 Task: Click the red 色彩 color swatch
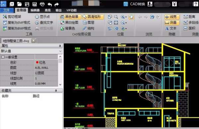point(37,62)
